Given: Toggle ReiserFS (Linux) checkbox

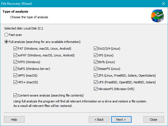Looking at the screenshot, I should coord(96,69).
